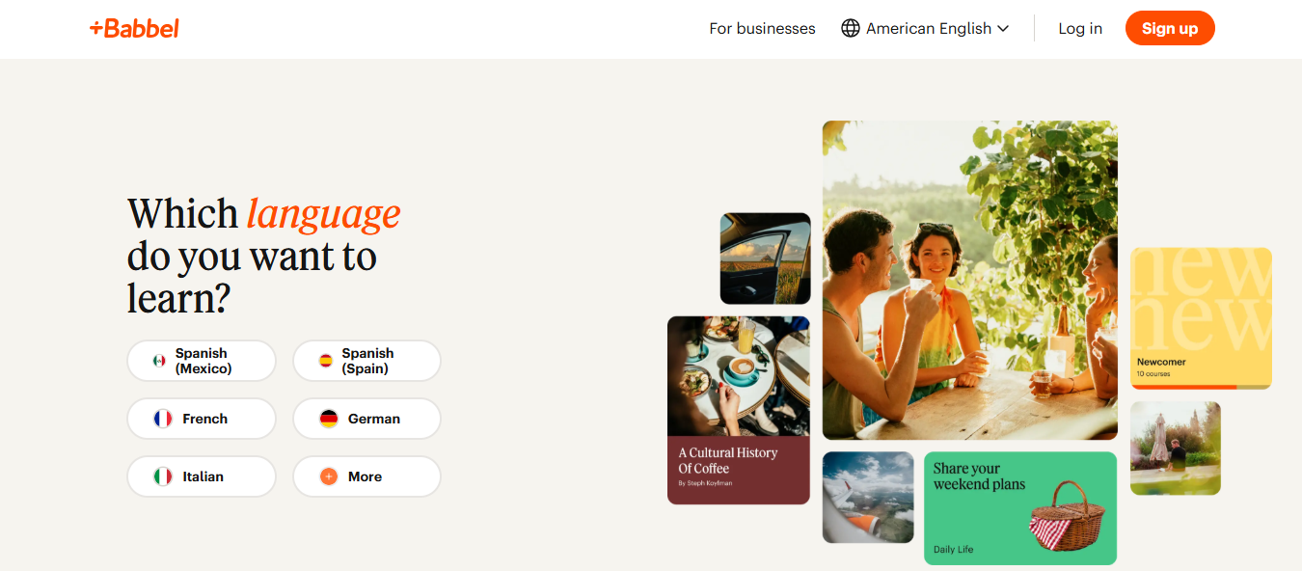Open the For businesses menu item
The width and height of the screenshot is (1302, 571).
[762, 28]
